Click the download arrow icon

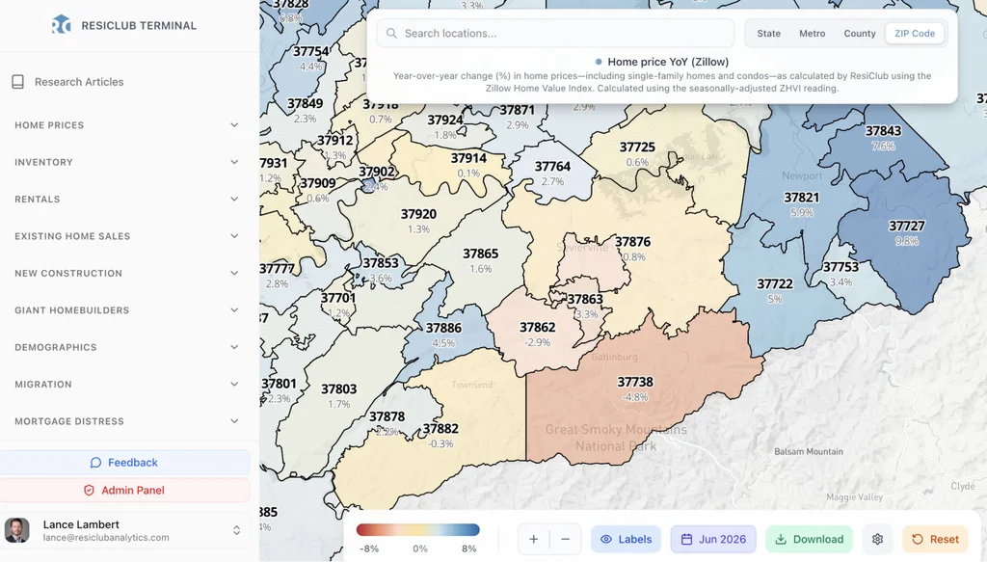(781, 539)
